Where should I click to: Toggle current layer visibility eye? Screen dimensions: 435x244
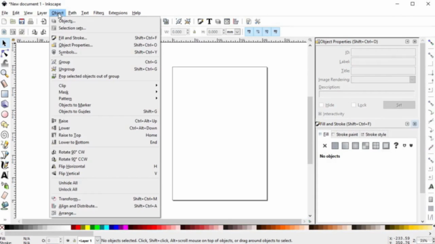pyautogui.click(x=68, y=241)
